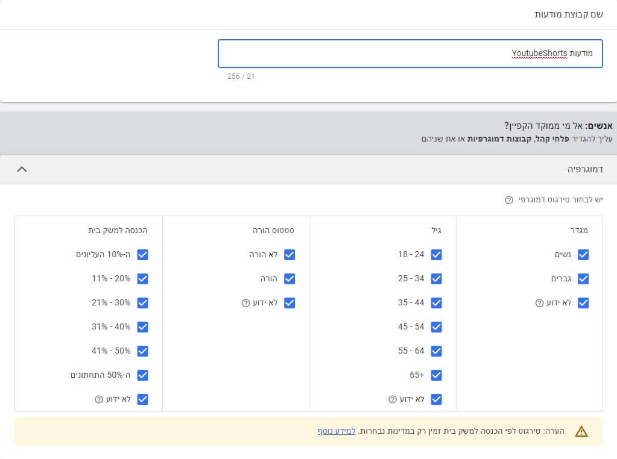Collapse the demographics section with the chevron
The image size is (617, 459).
coord(22,169)
